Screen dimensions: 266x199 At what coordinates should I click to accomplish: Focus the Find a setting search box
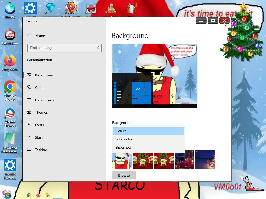(64, 48)
